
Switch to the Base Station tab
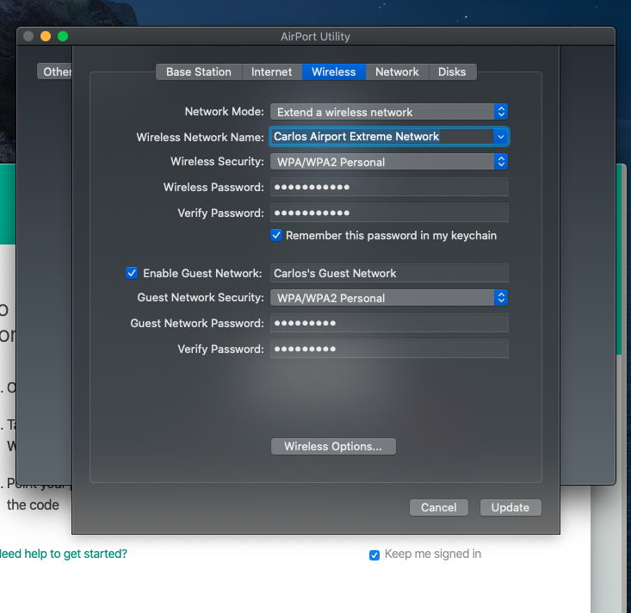tap(199, 72)
